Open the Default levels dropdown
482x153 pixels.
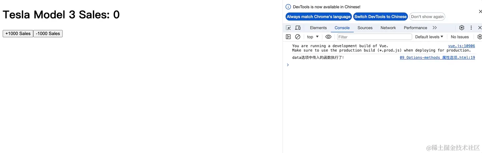pyautogui.click(x=429, y=37)
